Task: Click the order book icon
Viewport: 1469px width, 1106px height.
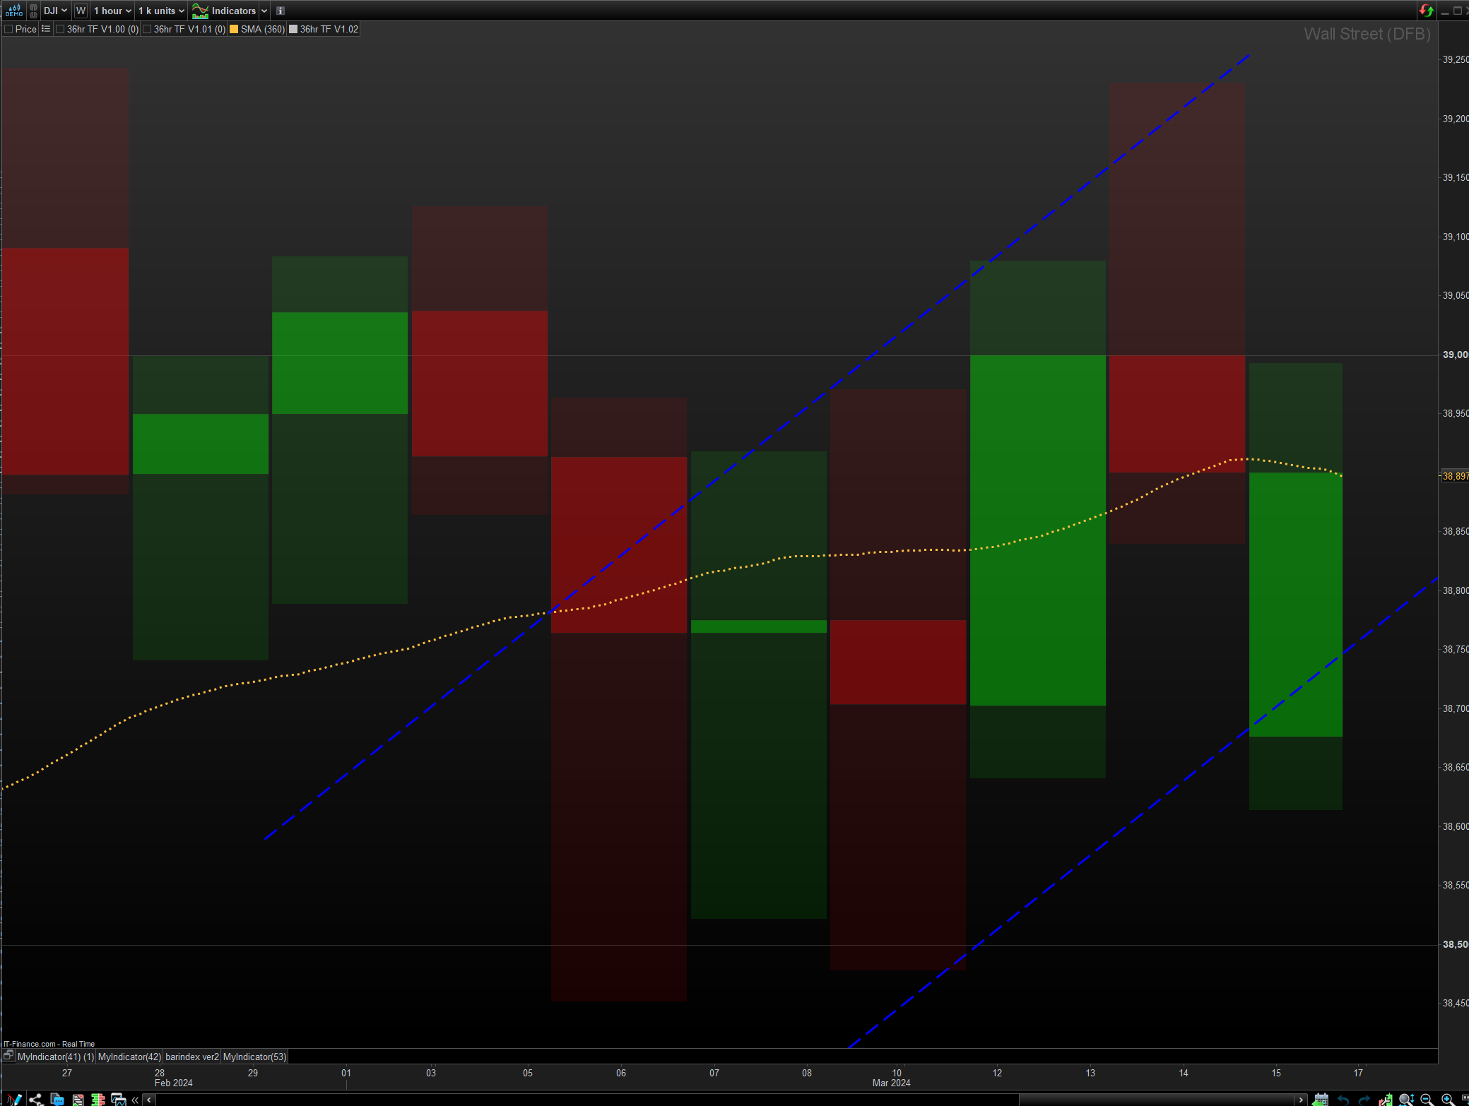Action: (98, 1100)
